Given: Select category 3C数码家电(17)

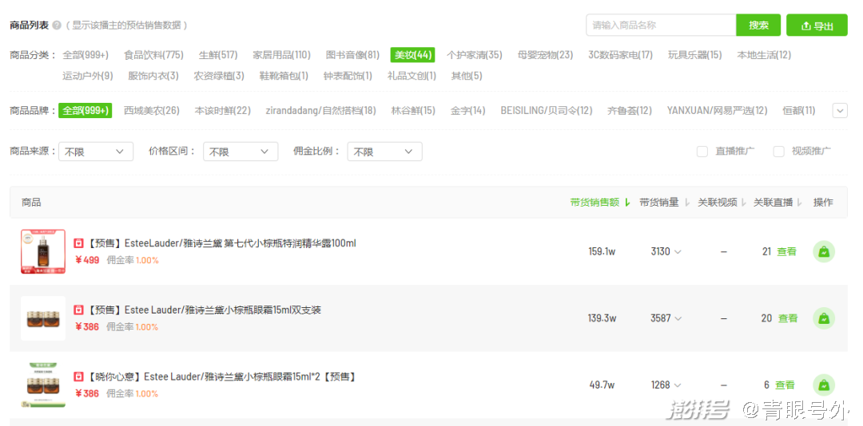Looking at the screenshot, I should point(620,55).
